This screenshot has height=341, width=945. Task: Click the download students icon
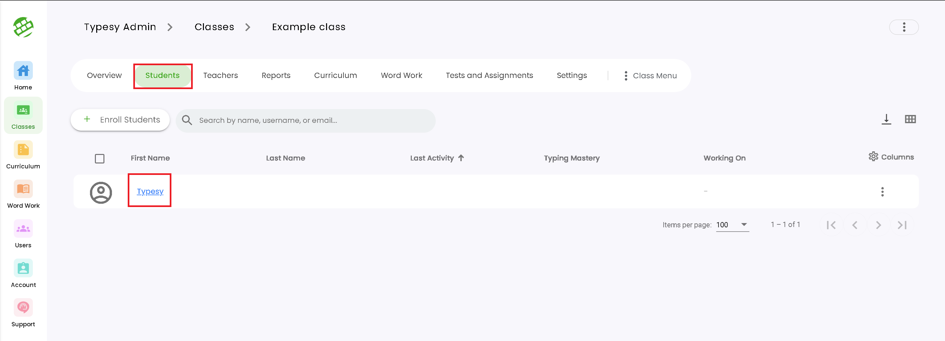point(886,119)
